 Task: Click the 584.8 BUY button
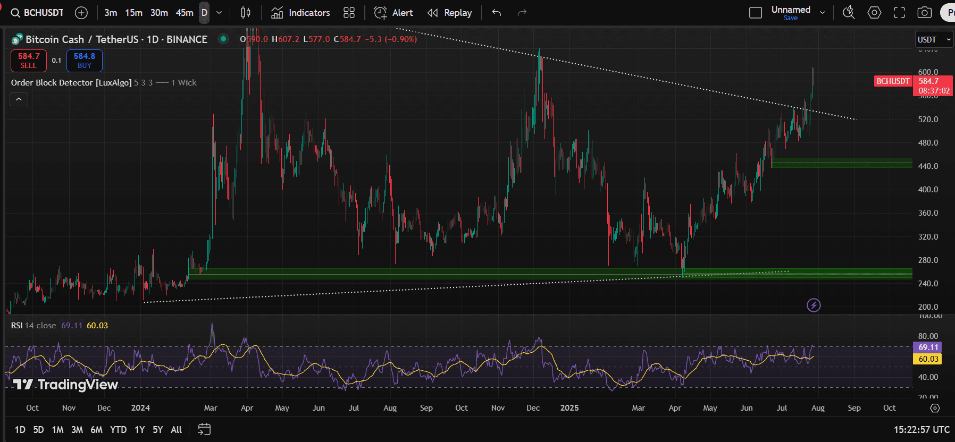85,61
